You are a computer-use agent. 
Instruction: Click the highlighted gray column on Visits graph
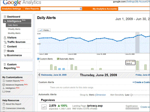tap(137, 42)
